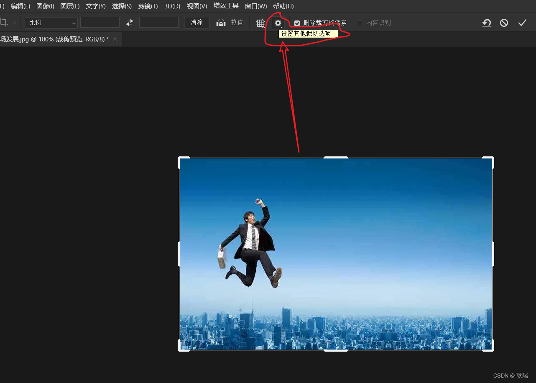Close the 场发展.jpg document tab
Image resolution: width=536 pixels, height=383 pixels.
115,39
